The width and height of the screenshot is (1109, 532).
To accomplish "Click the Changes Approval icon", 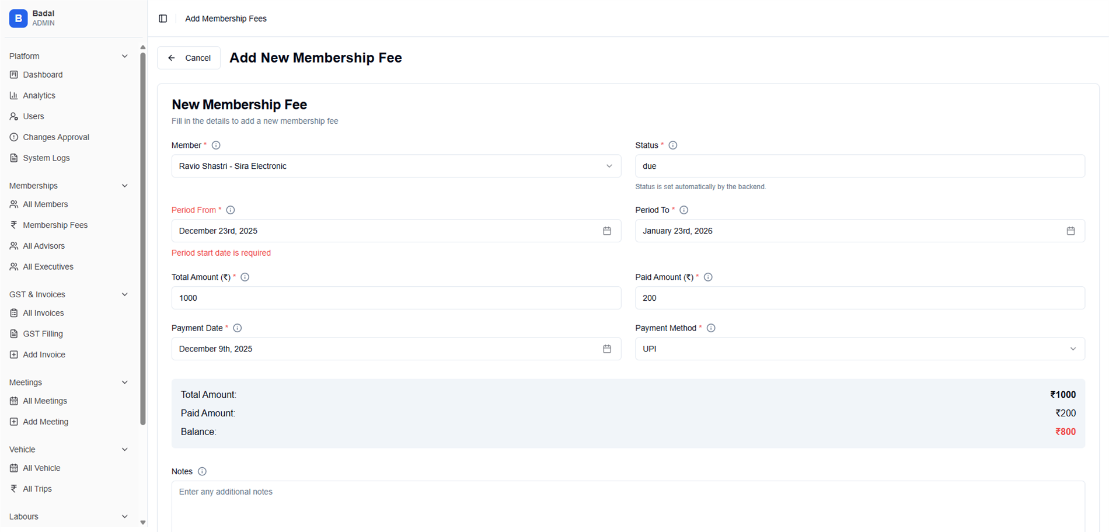I will (x=14, y=137).
